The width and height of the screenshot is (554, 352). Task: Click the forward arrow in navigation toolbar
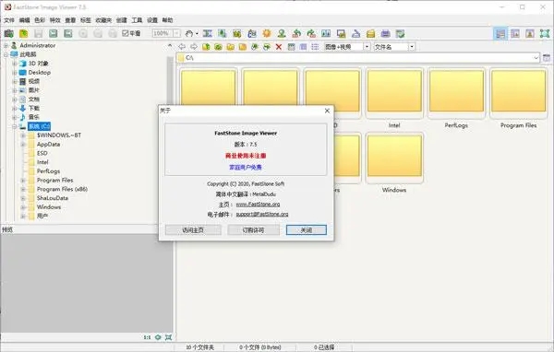tap(194, 47)
